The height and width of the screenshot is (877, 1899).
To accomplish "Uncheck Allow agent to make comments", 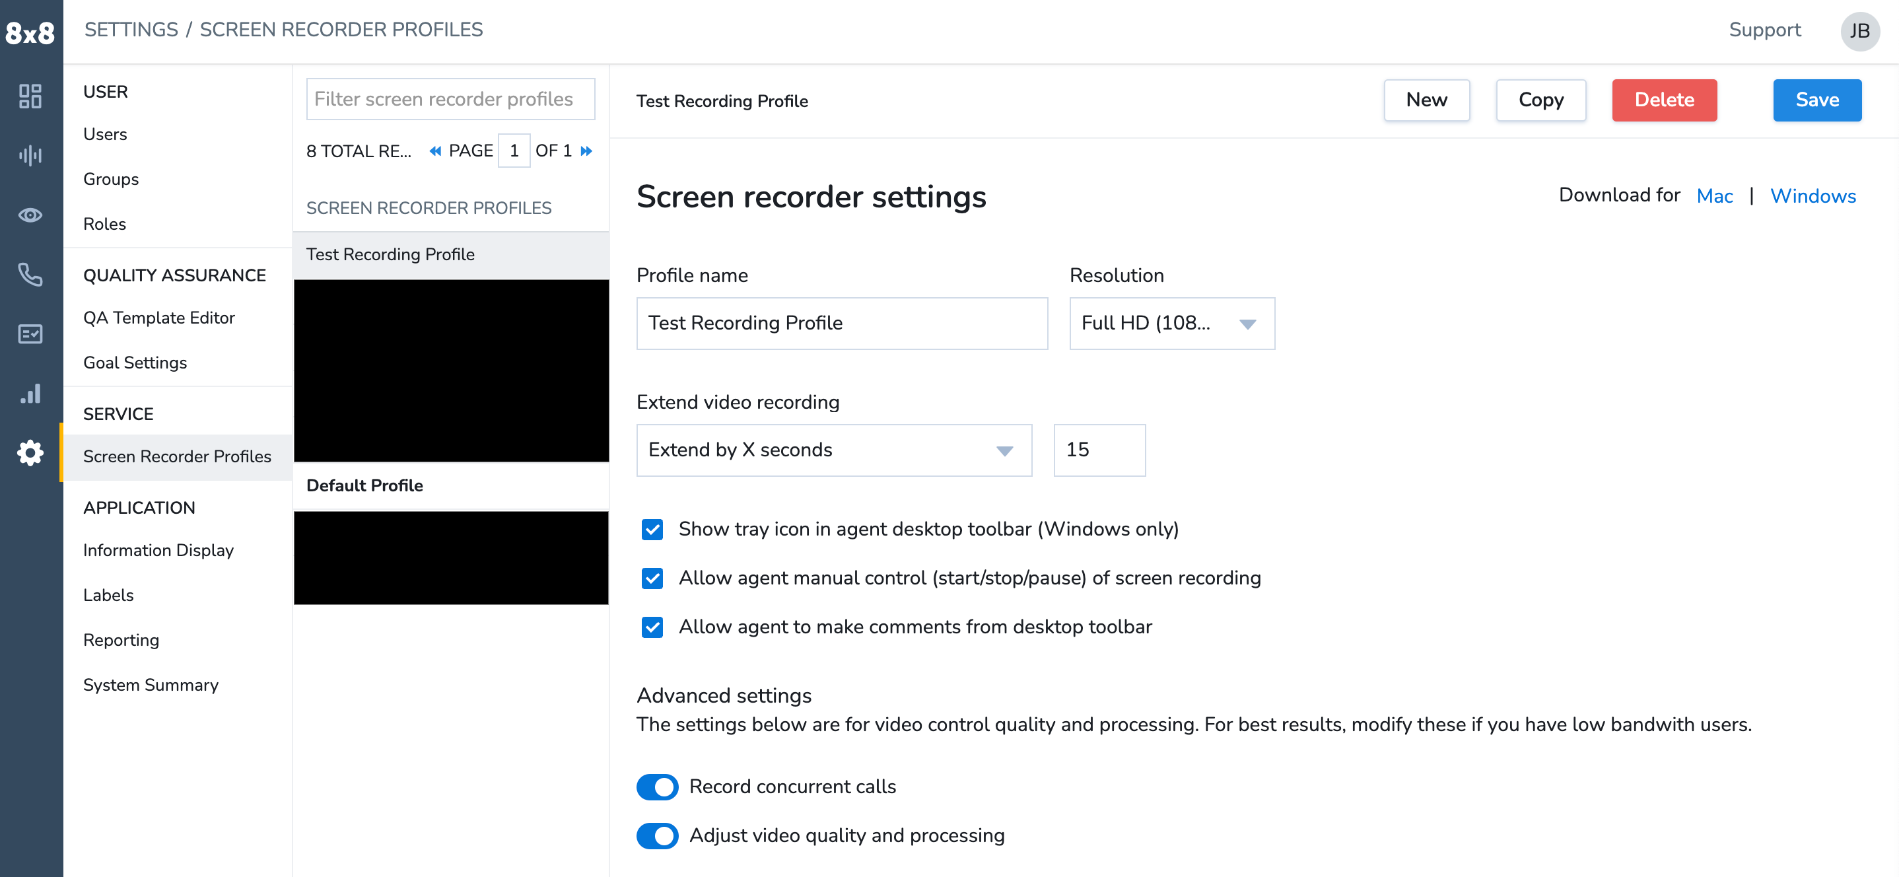I will tap(652, 627).
